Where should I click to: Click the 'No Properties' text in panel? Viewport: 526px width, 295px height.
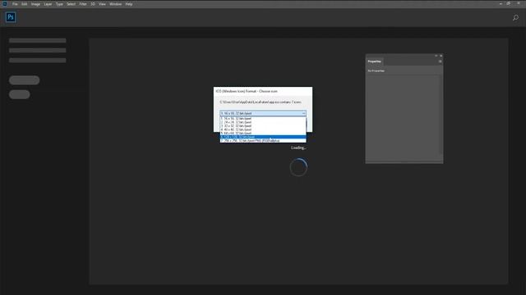pyautogui.click(x=376, y=71)
